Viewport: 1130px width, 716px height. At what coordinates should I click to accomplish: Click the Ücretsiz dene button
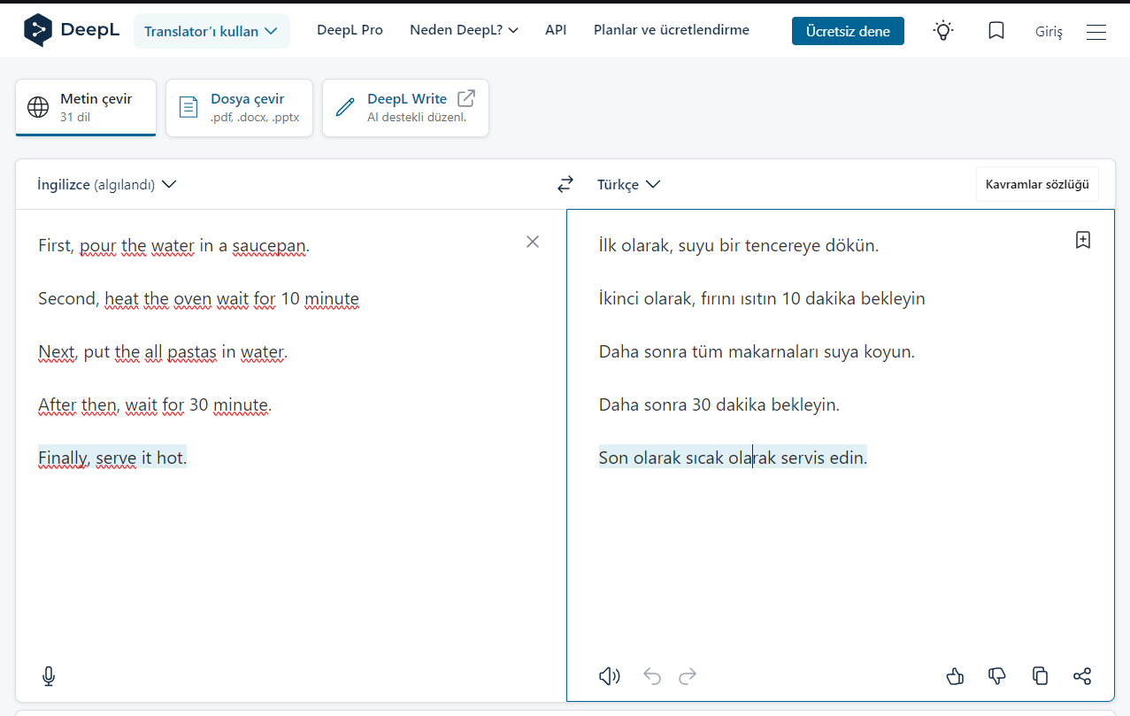coord(848,31)
